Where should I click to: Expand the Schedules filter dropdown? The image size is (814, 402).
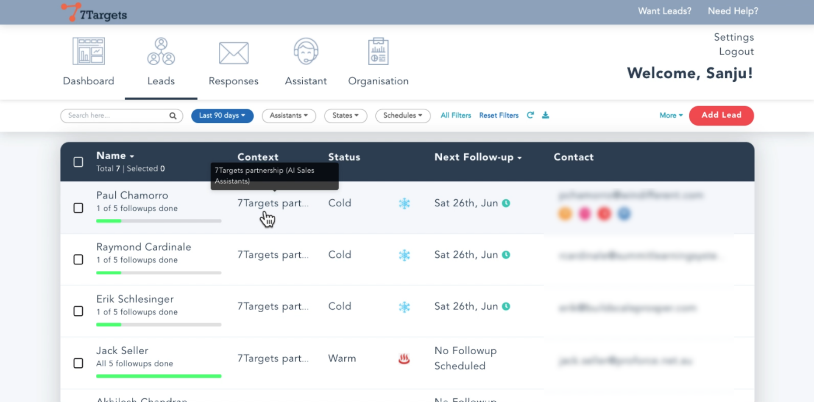(x=402, y=116)
